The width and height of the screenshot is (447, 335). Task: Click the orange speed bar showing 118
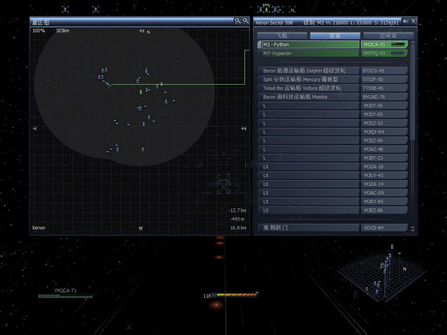pyautogui.click(x=236, y=295)
